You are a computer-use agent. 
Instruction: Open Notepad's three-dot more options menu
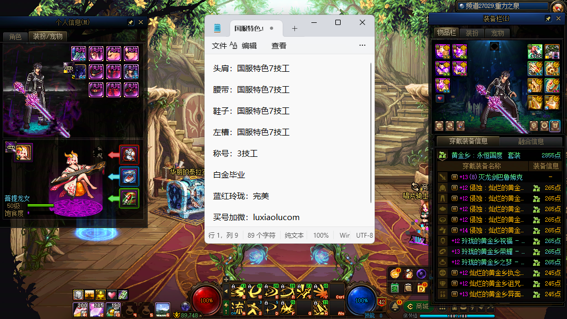coord(362,46)
